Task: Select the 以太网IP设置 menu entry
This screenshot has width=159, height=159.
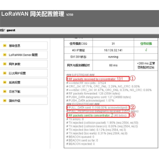Action: click(17, 73)
